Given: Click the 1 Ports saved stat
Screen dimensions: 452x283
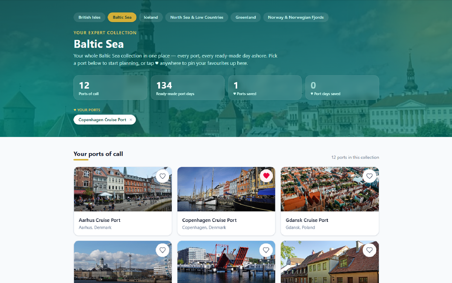Looking at the screenshot, I should click(265, 88).
